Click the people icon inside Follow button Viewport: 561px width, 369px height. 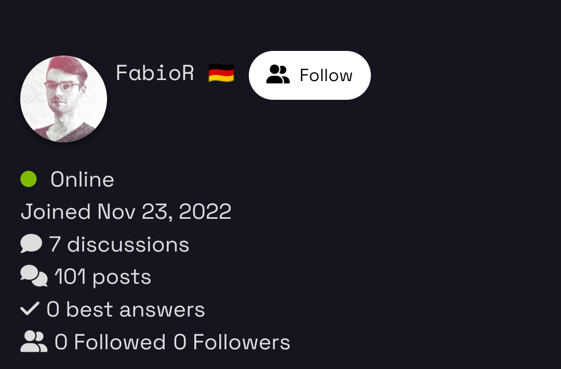pos(278,75)
